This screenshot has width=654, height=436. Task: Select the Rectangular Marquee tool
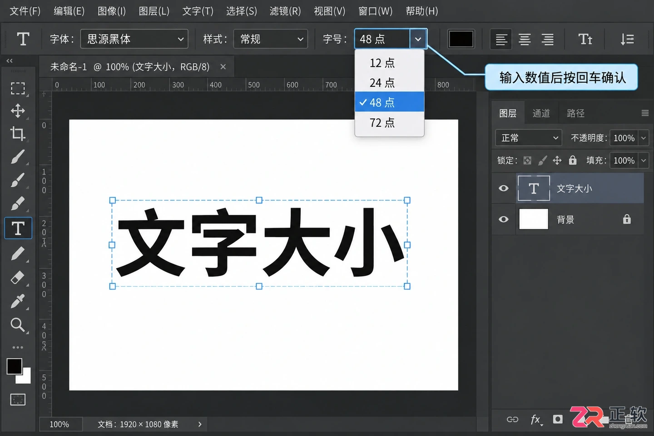point(18,88)
